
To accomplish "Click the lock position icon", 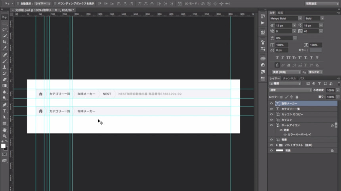I will [x=291, y=97].
